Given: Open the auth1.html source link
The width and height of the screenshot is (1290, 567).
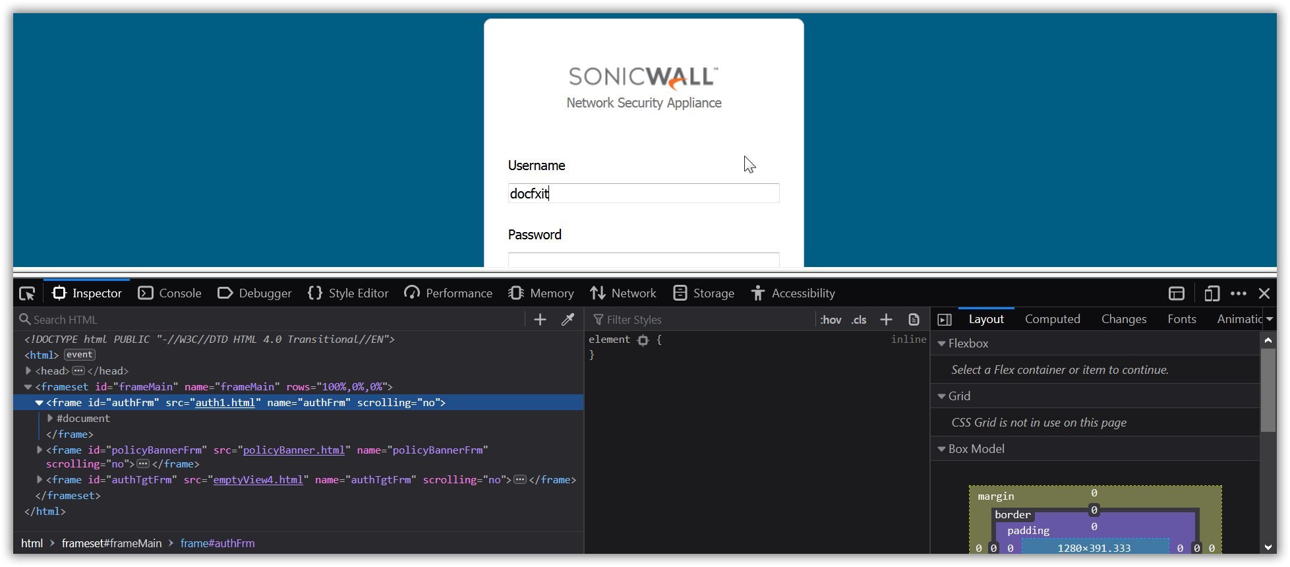Looking at the screenshot, I should 225,403.
